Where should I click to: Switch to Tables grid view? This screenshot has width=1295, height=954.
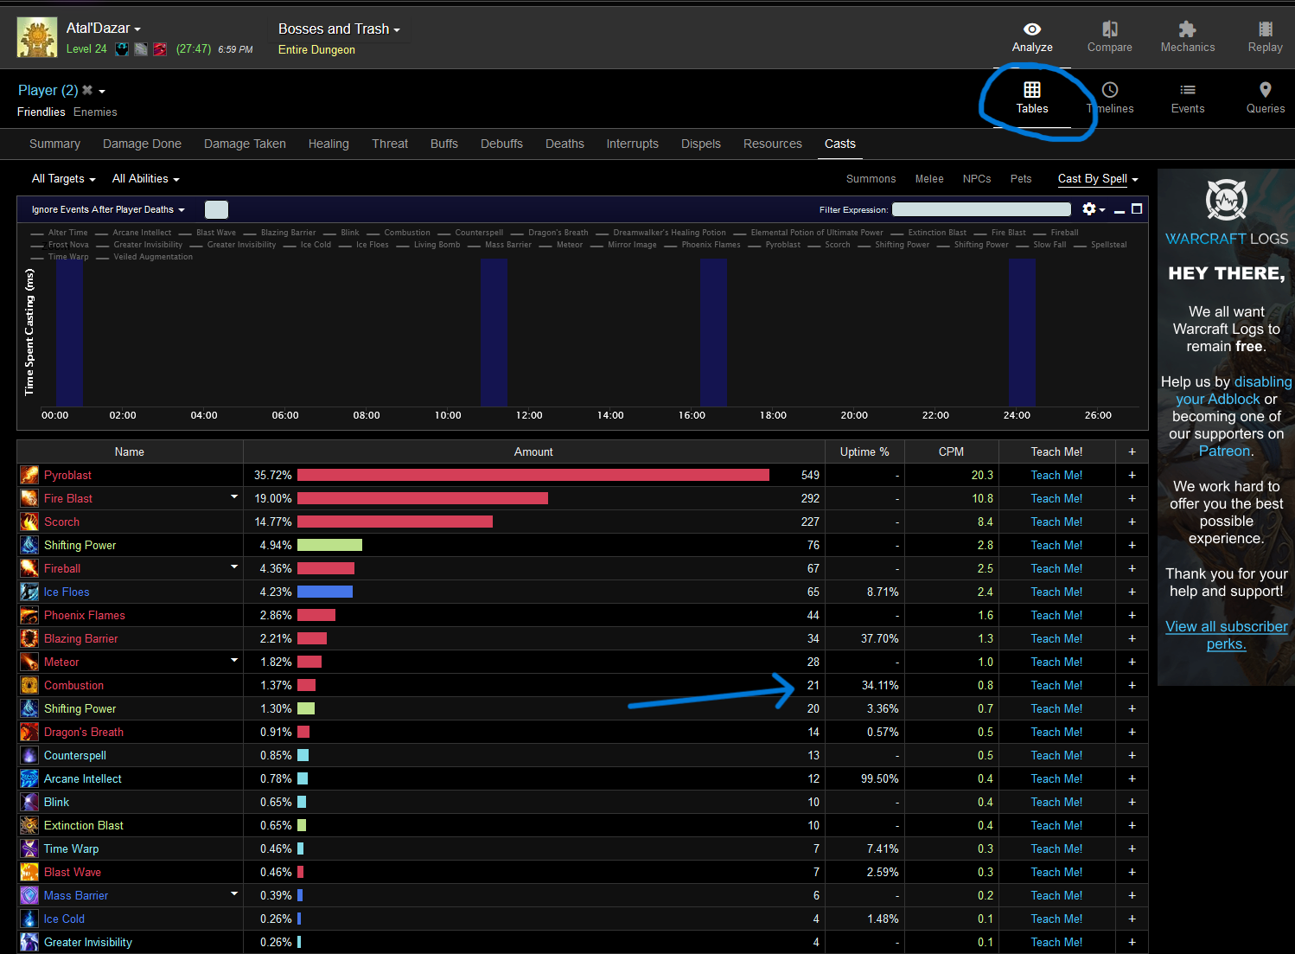click(1032, 98)
